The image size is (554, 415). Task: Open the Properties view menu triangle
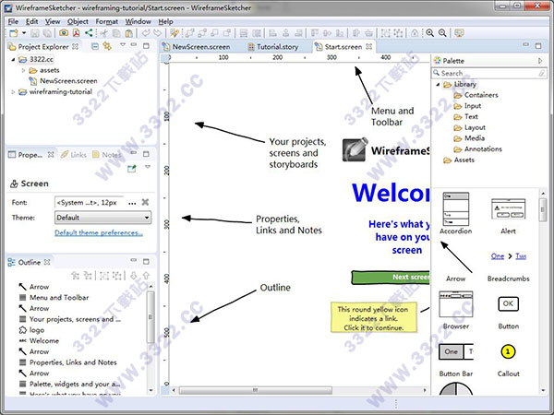point(148,167)
